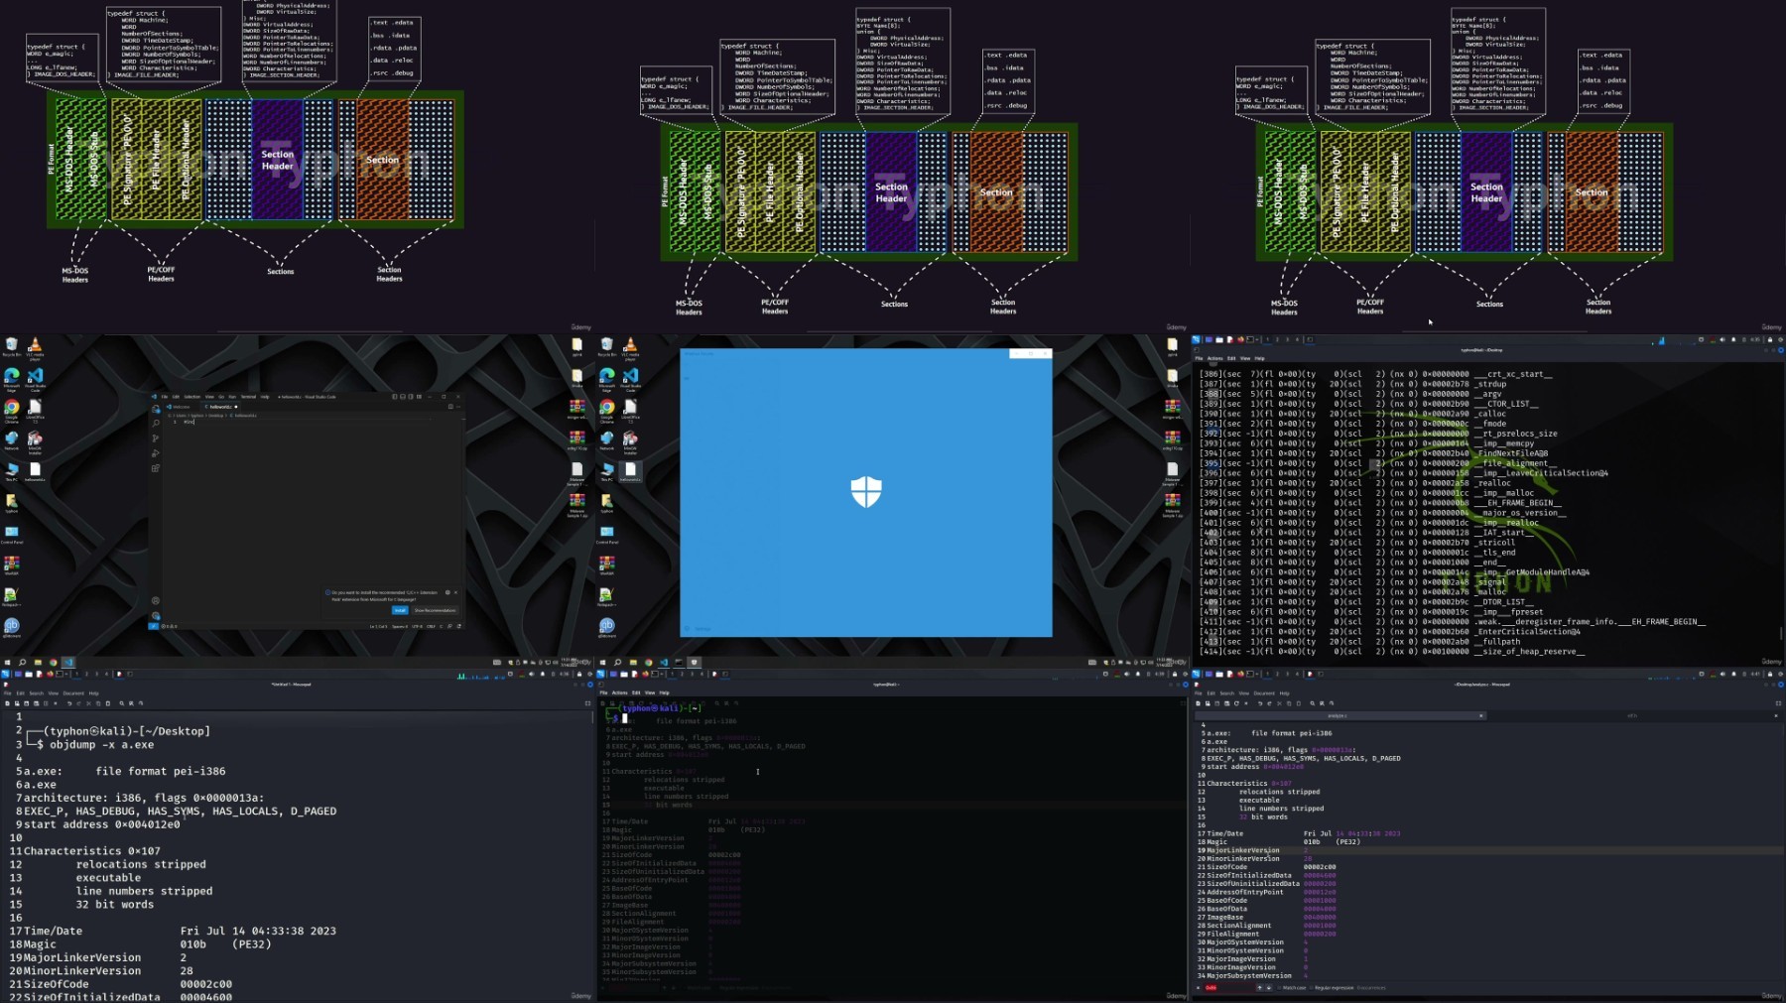Viewport: 1786px width, 1003px height.
Task: Select Notepad++ desktop icon behind VS Code
Action: point(12,596)
